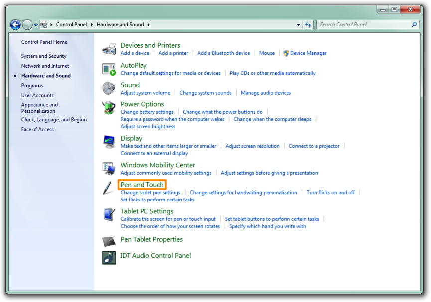431x302 pixels.
Task: Open Turn flicks on and off
Action: (330, 192)
